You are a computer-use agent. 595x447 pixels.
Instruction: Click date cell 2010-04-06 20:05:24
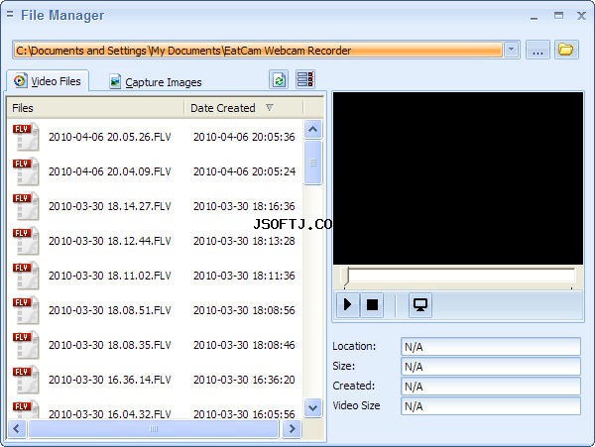pos(244,171)
